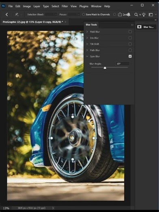Open the Select menu
159x212 pixels.
point(55,6)
